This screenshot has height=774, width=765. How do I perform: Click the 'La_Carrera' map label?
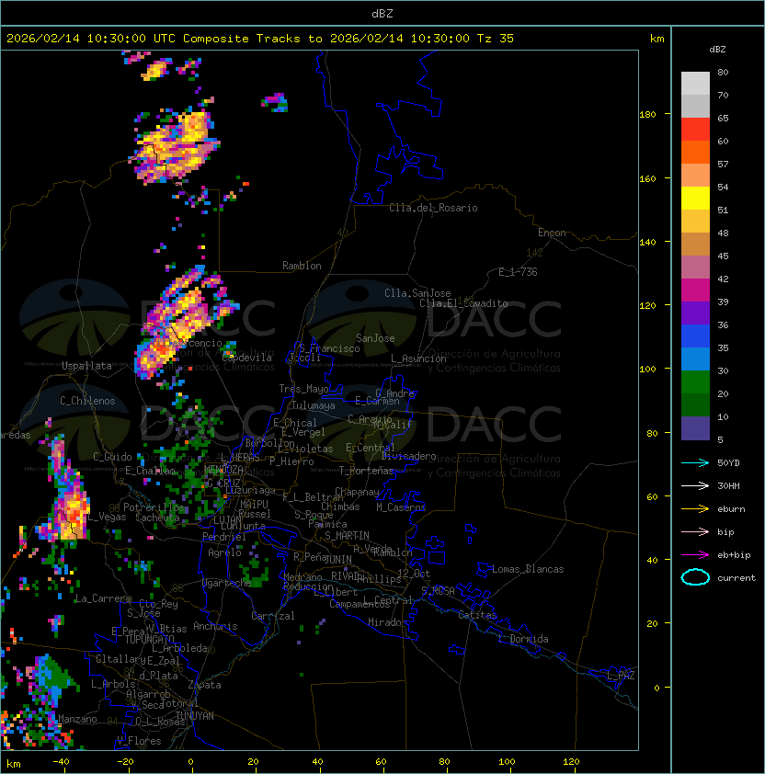(x=103, y=598)
